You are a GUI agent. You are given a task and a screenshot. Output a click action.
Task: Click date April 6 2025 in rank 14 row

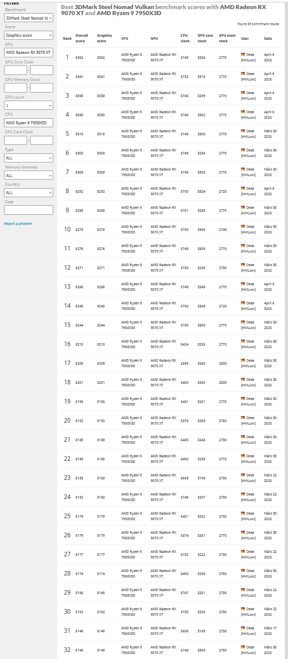click(x=269, y=306)
